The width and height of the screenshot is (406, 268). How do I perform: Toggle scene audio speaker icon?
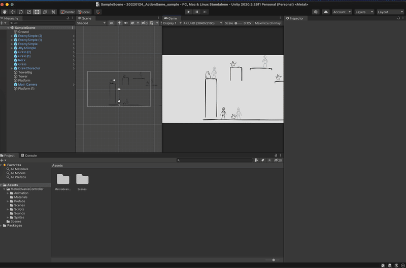pos(126,23)
